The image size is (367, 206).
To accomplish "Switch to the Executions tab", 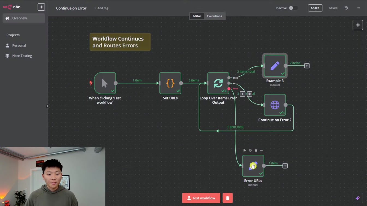I will pyautogui.click(x=214, y=16).
